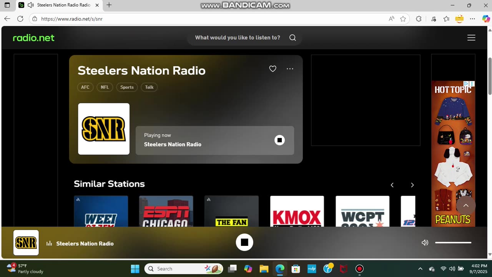Close the Steelers Nation Radio tab
Screen dimensions: 492x277
coord(97,5)
